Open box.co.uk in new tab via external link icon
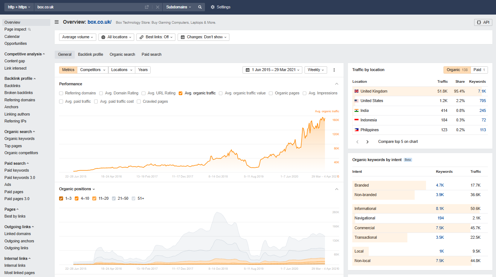Image resolution: width=496 pixels, height=277 pixels. tap(147, 7)
